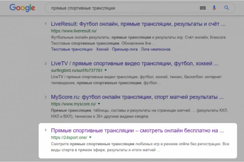Image resolution: width=244 pixels, height=162 pixels.
Task: Click the 24sport snippet Смотрите прямые спортивные трансляции
Action: pos(93,144)
